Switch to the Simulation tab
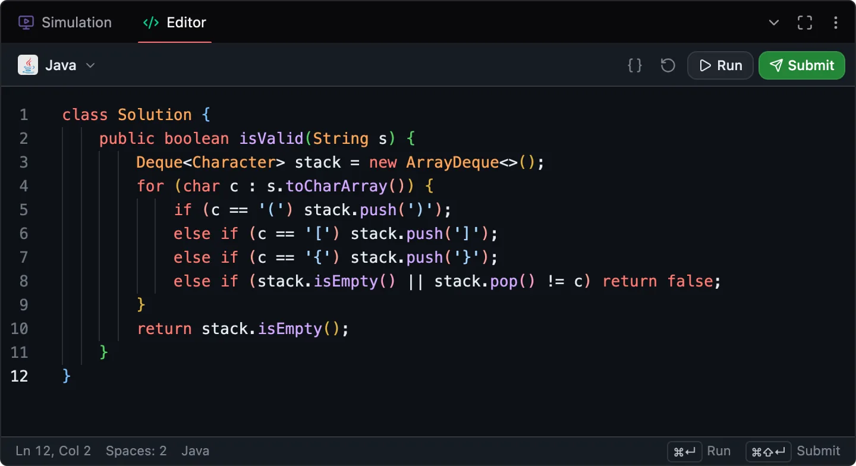This screenshot has height=466, width=856. [x=65, y=23]
